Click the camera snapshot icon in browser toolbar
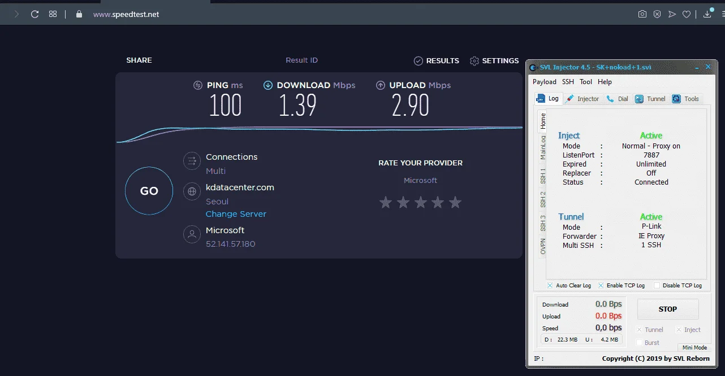This screenshot has height=376, width=725. [x=642, y=14]
